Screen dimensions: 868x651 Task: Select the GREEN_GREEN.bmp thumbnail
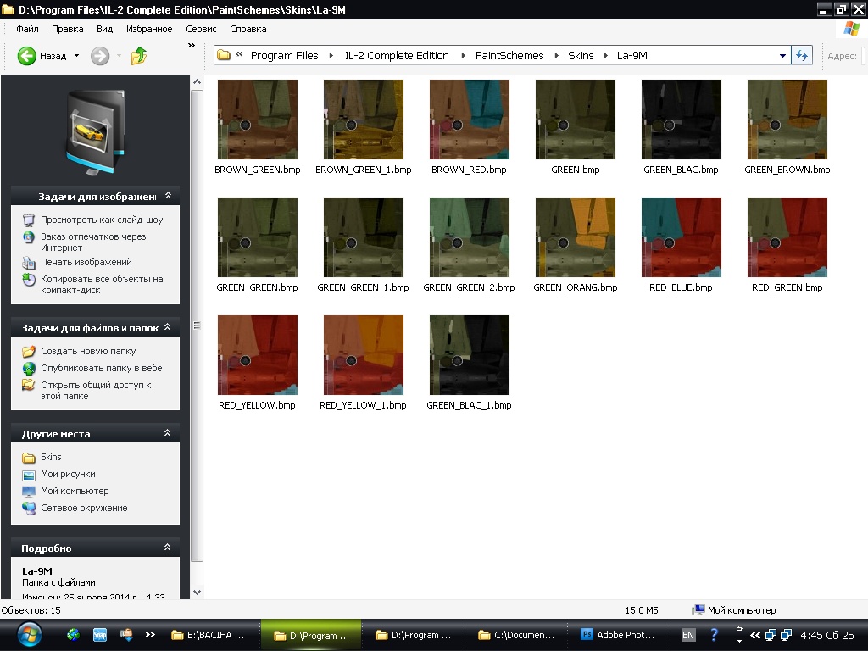click(x=258, y=237)
